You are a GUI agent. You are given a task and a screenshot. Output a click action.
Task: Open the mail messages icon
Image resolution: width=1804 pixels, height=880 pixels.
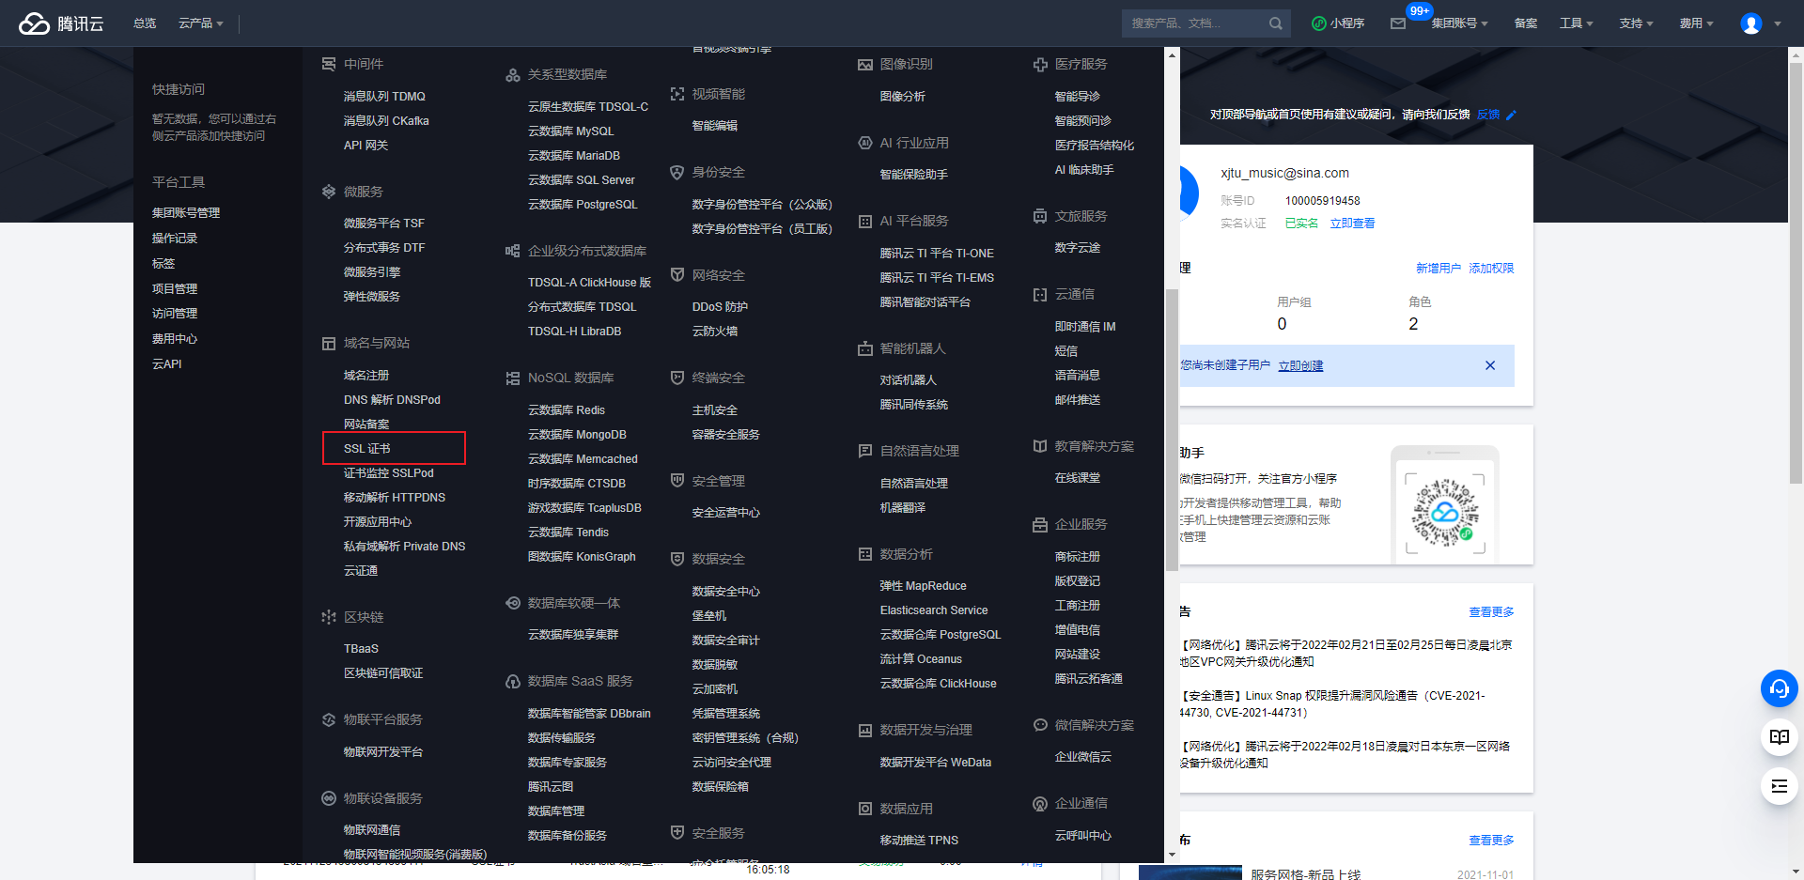pos(1398,23)
